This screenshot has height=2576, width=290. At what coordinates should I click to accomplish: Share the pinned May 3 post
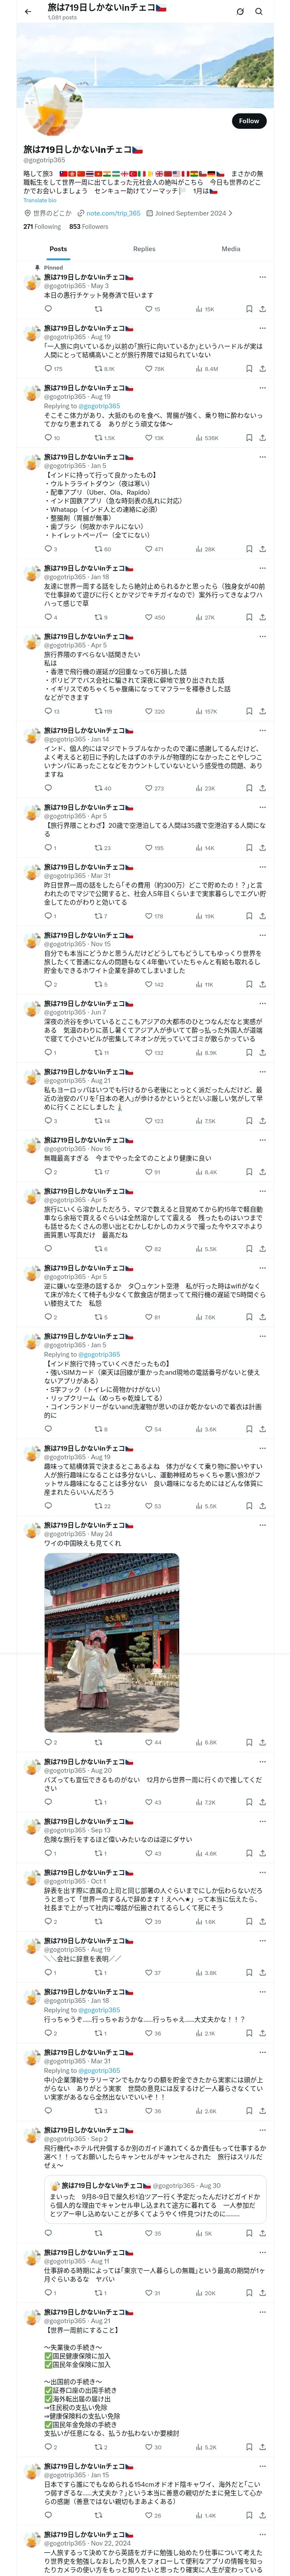(262, 309)
